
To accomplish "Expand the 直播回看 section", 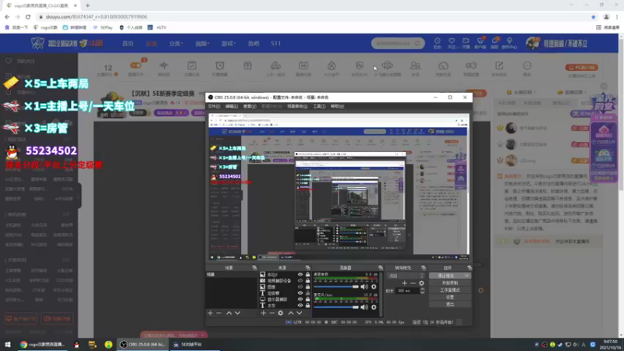I will (573, 92).
